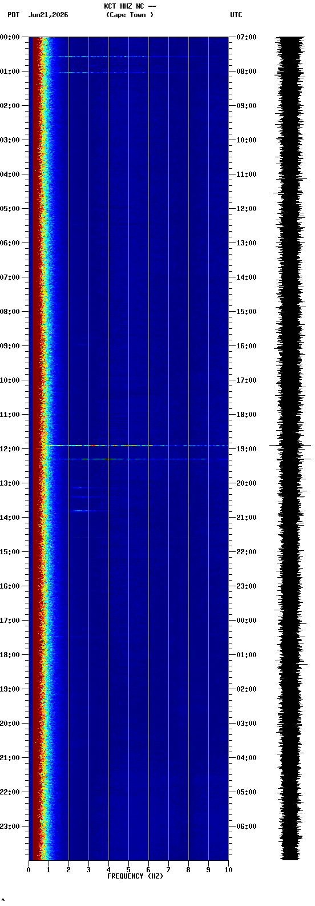Image resolution: width=315 pixels, height=906 pixels.
Task: Click the 'FREQUENCY (HZ)' axis label
Action: pyautogui.click(x=135, y=876)
